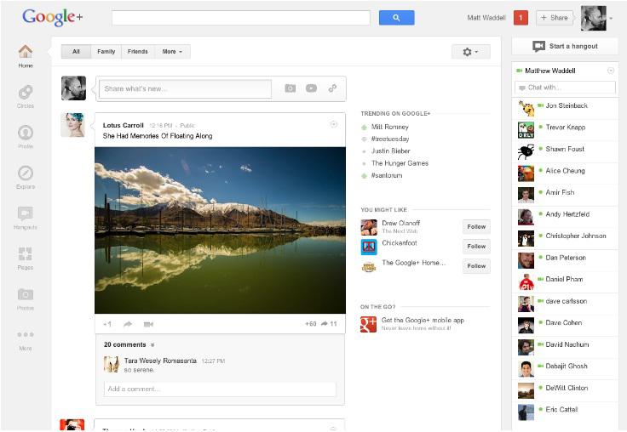Open Photos in the left sidebar

pyautogui.click(x=26, y=294)
